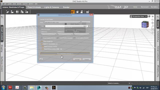The width and height of the screenshot is (160, 90).
Task: Click the viewport options icon at top-right corner
Action: click(x=152, y=16)
